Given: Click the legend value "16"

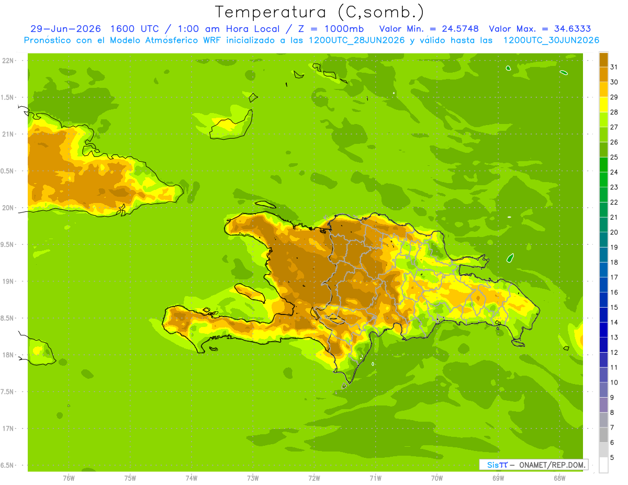Looking at the screenshot, I should pos(614,292).
